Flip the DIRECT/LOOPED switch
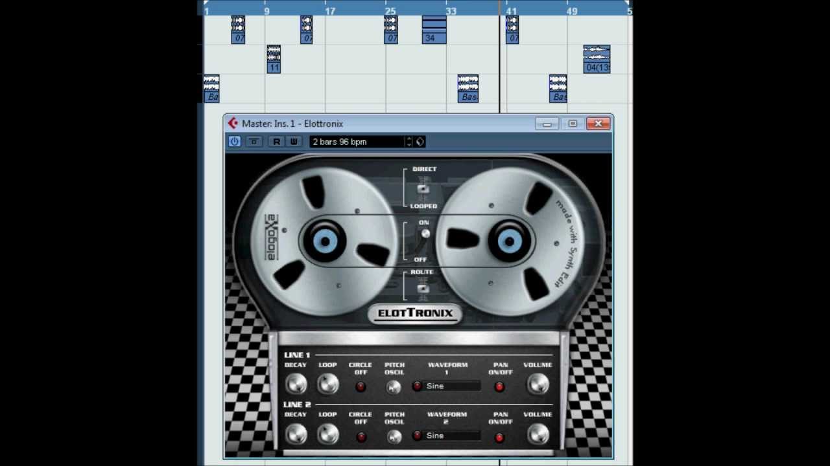This screenshot has width=830, height=466. (x=423, y=188)
